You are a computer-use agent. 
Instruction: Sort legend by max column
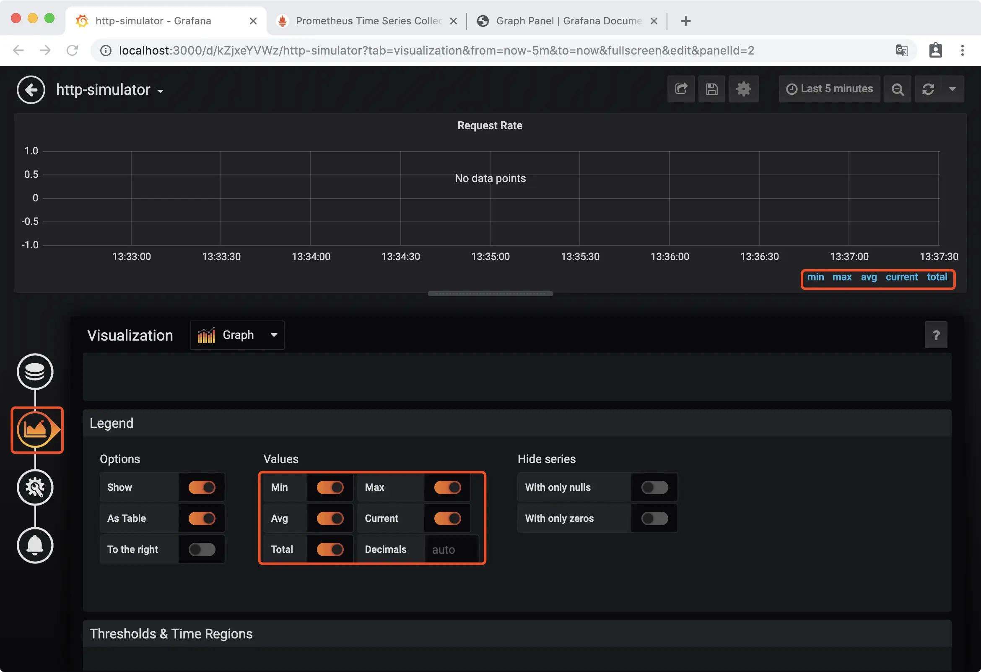click(842, 277)
